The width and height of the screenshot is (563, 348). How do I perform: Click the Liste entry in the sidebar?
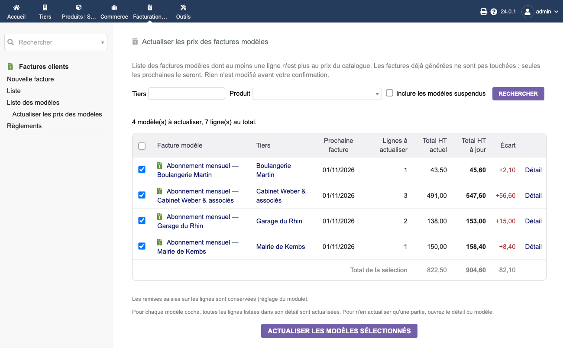[14, 91]
